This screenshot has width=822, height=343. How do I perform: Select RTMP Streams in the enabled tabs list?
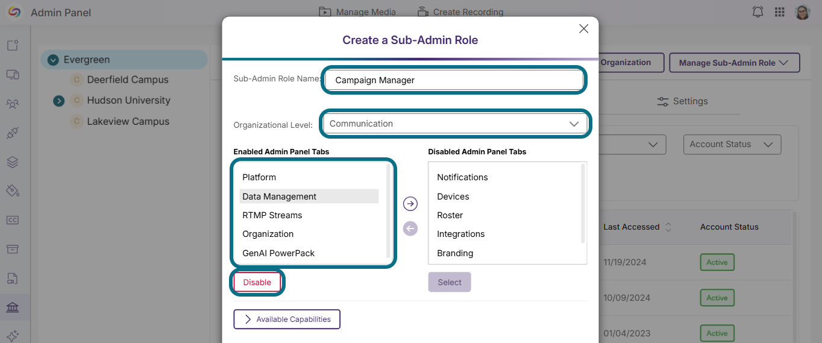pos(309,215)
